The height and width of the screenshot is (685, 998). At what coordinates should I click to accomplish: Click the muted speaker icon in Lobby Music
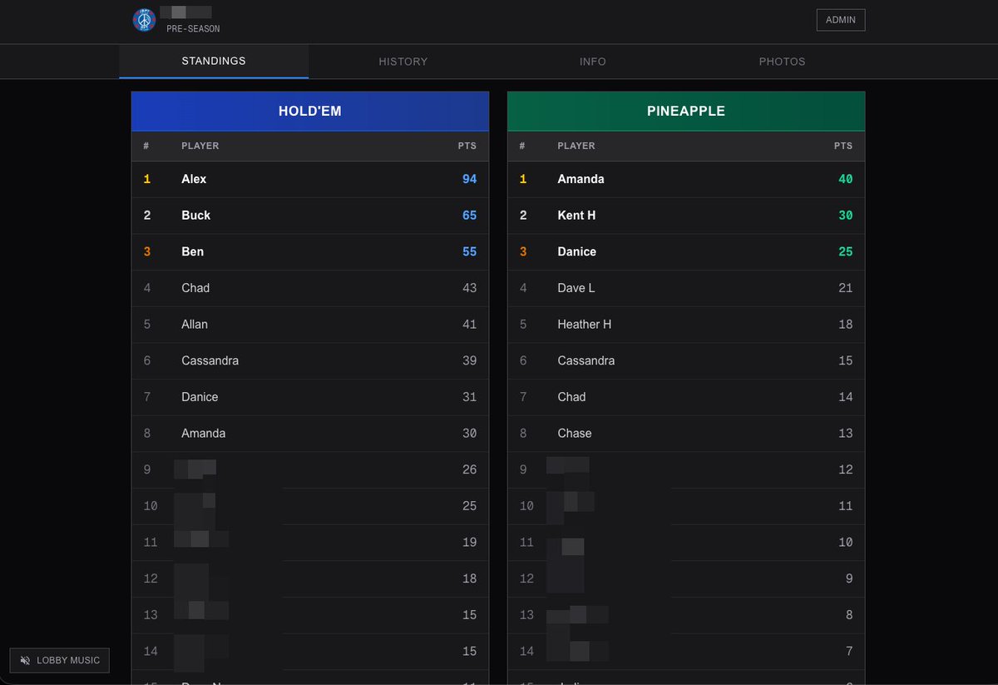(x=26, y=660)
